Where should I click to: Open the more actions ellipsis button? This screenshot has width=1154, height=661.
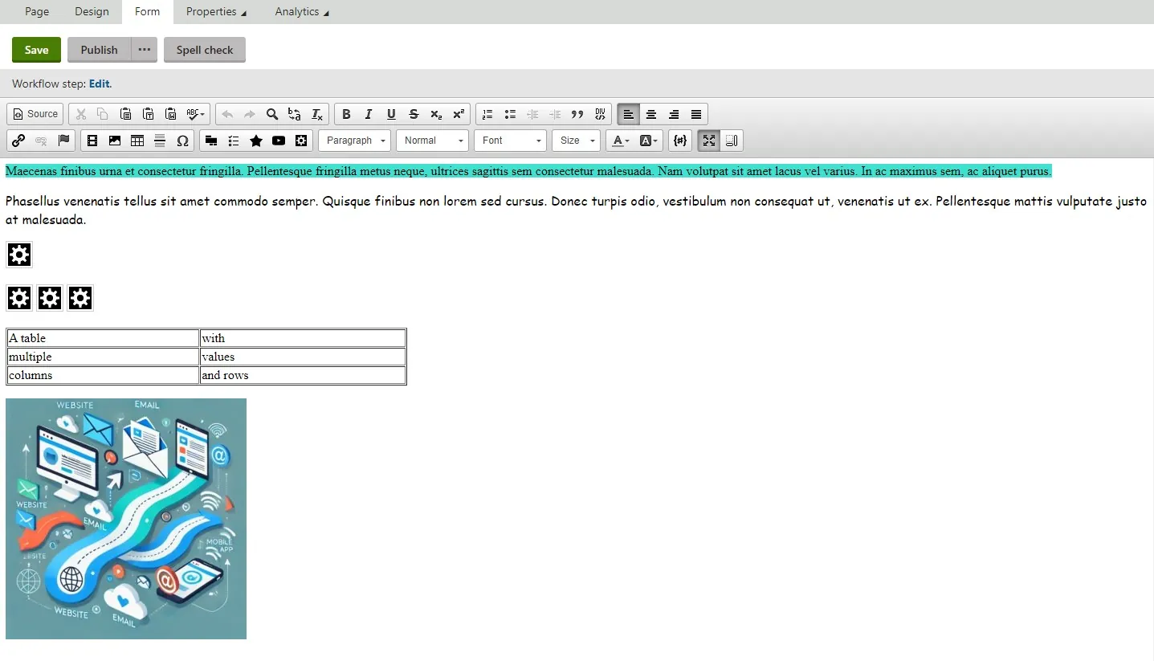(145, 50)
